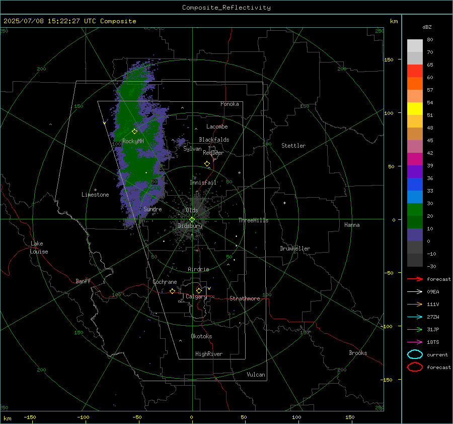Click the Drumheller city label

pyautogui.click(x=295, y=249)
